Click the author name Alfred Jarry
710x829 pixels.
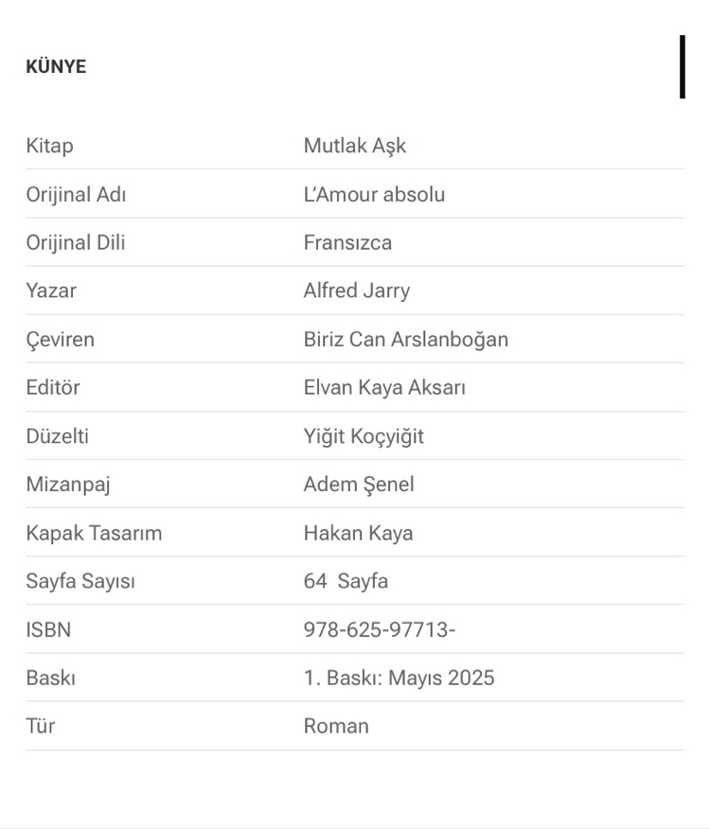pos(357,291)
